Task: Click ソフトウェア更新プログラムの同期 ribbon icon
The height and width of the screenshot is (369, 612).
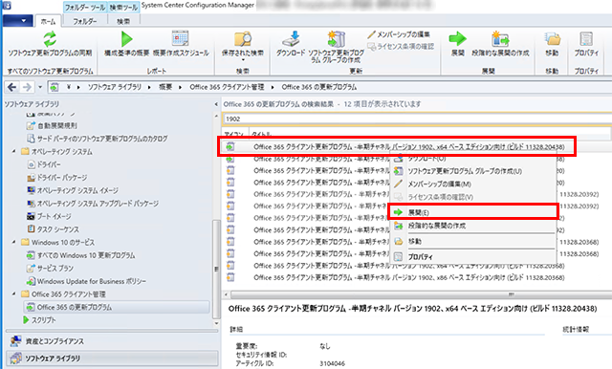Action: click(x=50, y=39)
